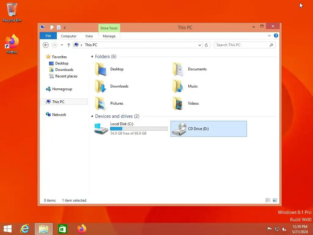Screen dimensions: 313x235
Task: Open the File menu tab
Action: point(48,36)
